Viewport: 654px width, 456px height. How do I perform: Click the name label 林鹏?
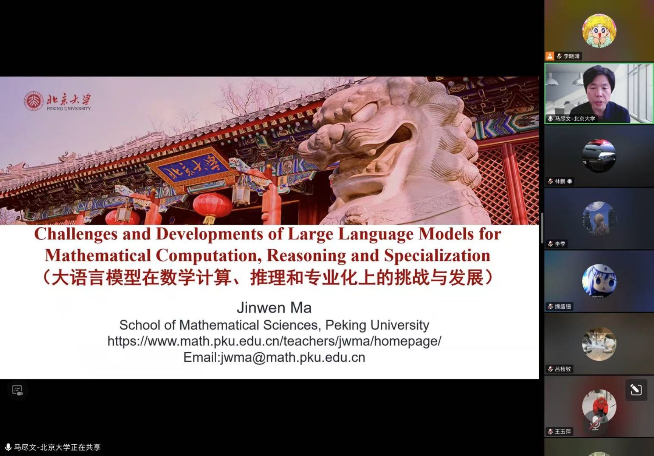(x=560, y=182)
